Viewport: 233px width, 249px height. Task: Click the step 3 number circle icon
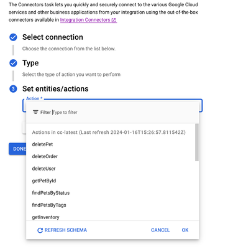[x=13, y=89]
